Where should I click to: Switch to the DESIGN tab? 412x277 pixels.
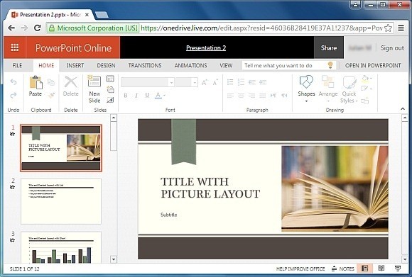click(x=106, y=65)
